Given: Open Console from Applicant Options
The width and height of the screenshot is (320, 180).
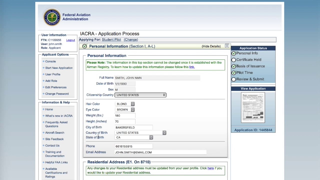Looking at the screenshot, I should pyautogui.click(x=50, y=61).
